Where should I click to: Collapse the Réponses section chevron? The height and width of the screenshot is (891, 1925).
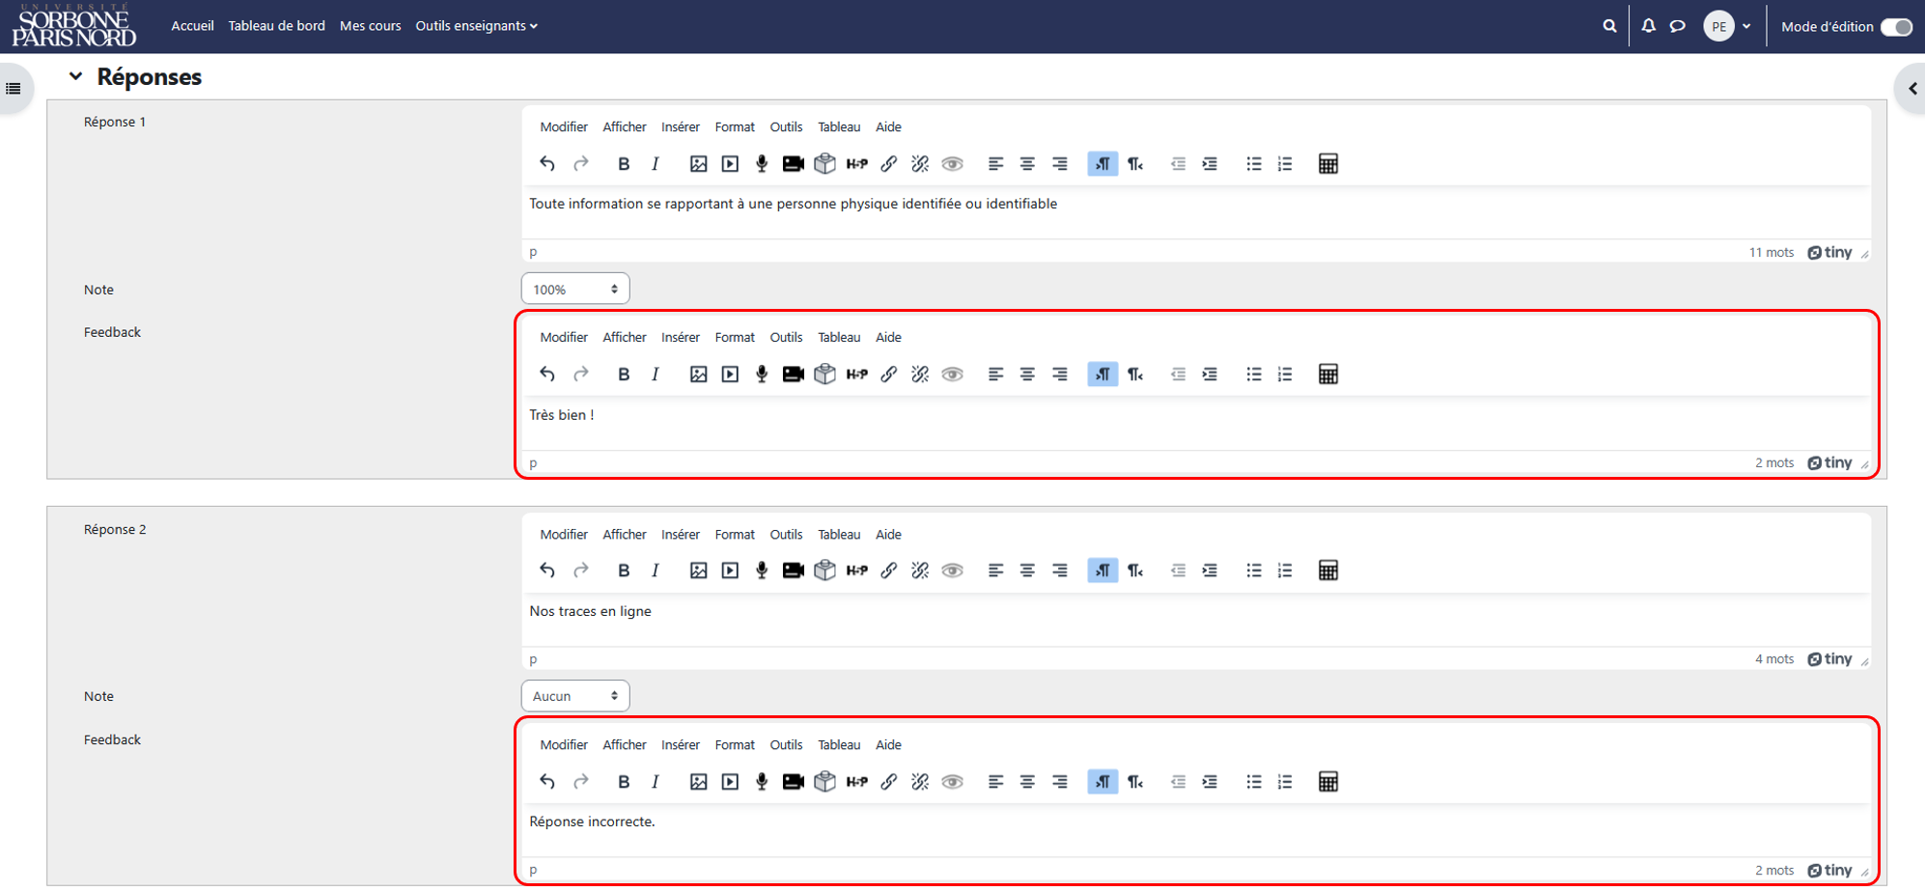pos(75,76)
